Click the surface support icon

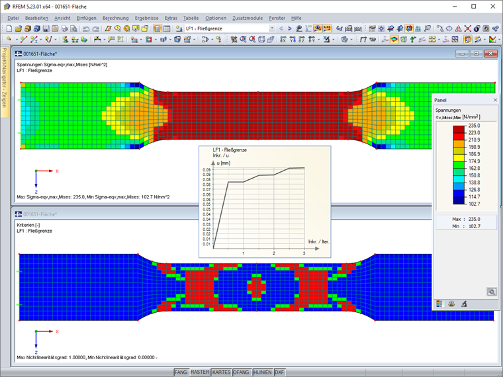pyautogui.click(x=84, y=40)
